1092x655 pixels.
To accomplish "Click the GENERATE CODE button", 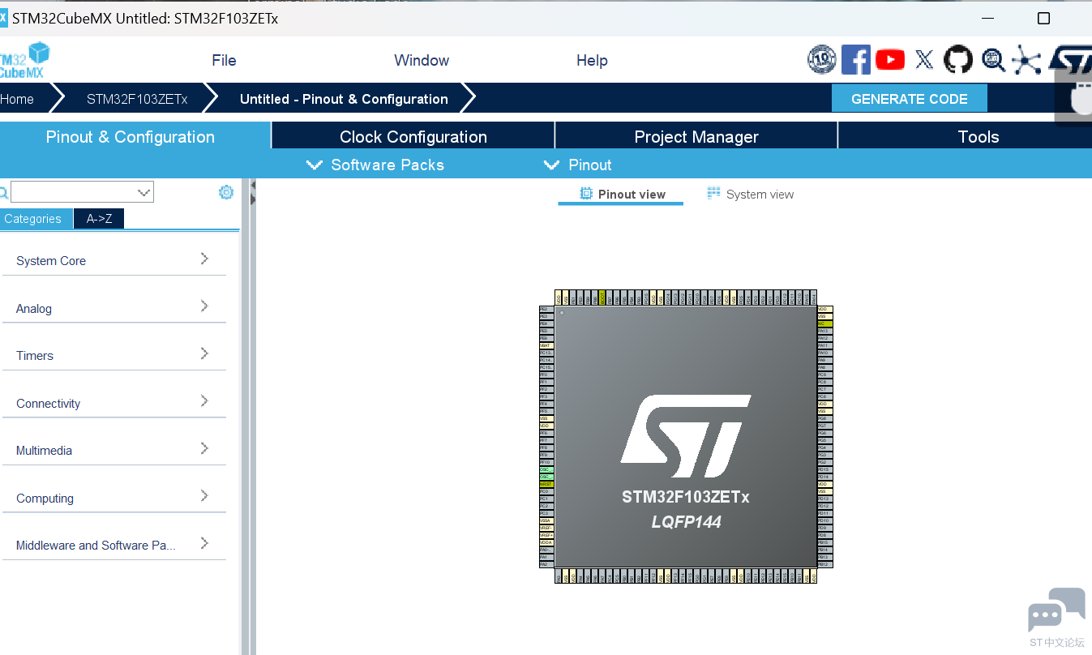I will 910,99.
